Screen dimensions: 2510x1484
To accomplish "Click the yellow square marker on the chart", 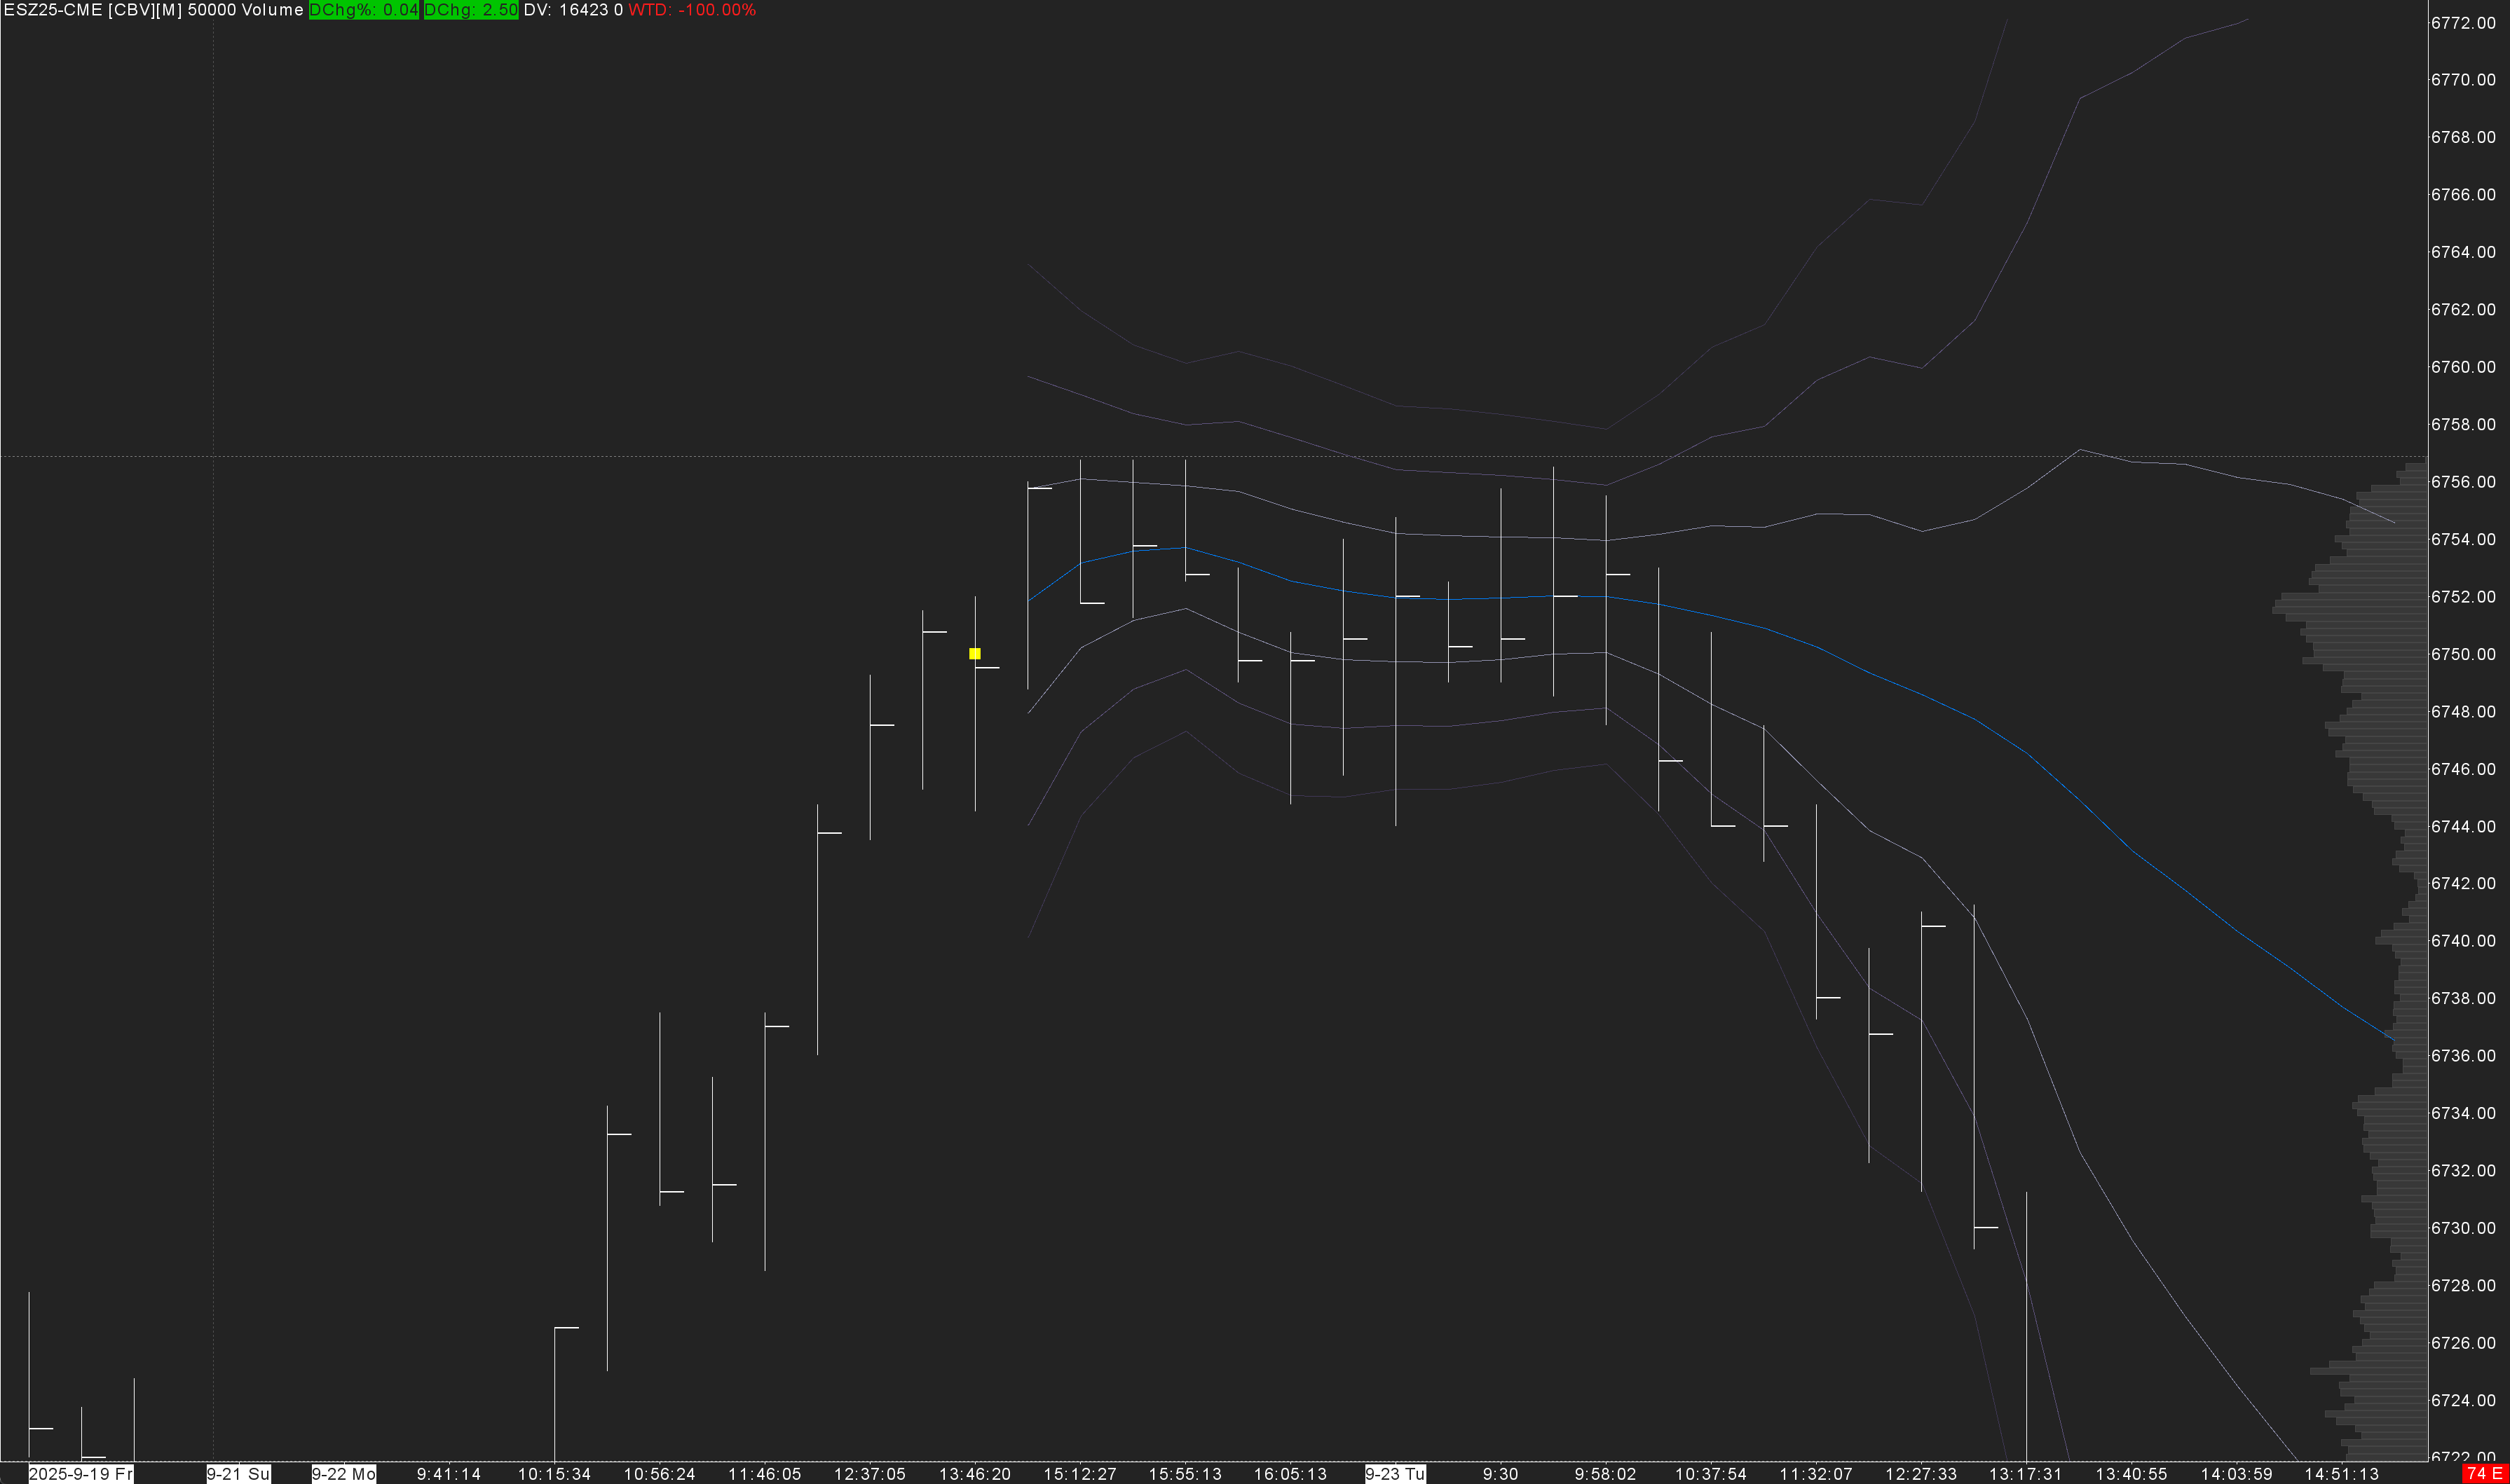I will [974, 653].
